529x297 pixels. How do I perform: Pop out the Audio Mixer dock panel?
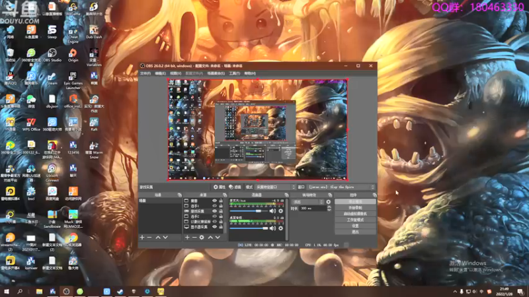click(x=286, y=195)
